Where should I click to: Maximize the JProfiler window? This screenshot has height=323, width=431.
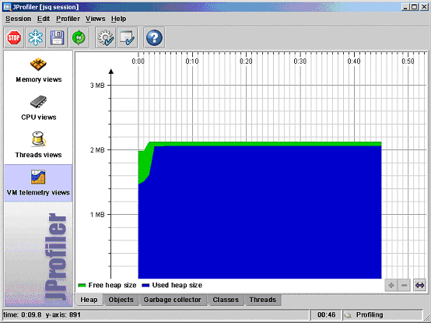coord(414,7)
